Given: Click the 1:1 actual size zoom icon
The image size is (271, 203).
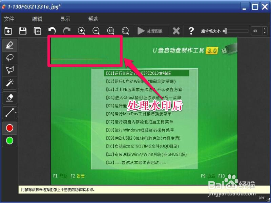Looking at the screenshot, I should [110, 31].
